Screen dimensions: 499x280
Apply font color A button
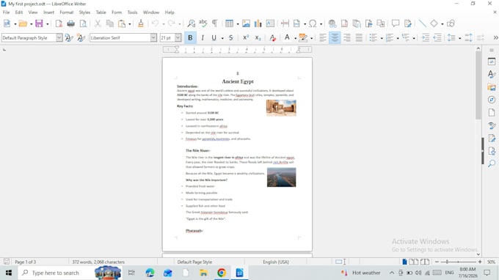287,38
